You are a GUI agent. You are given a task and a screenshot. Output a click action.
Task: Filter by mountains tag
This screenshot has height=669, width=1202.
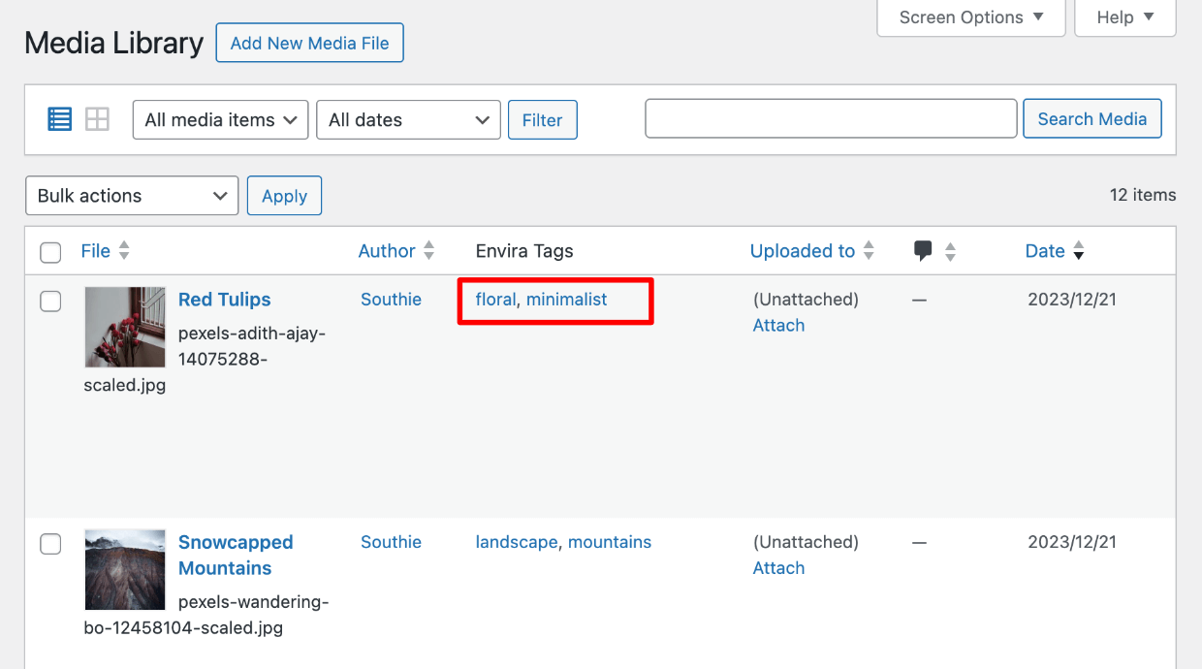[610, 542]
